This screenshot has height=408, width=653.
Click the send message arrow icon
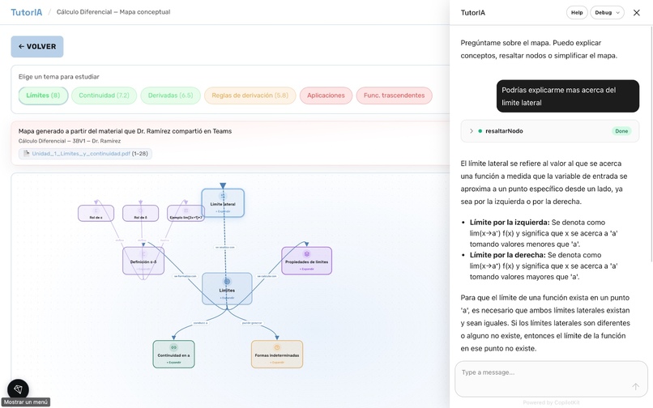[635, 387]
